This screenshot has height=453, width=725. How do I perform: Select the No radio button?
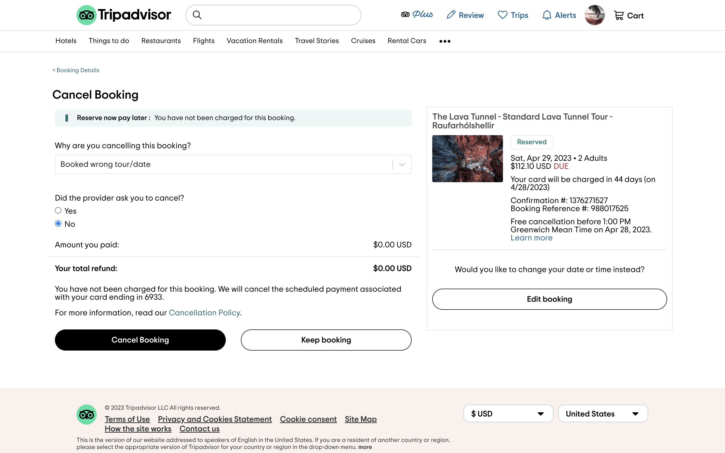click(58, 224)
